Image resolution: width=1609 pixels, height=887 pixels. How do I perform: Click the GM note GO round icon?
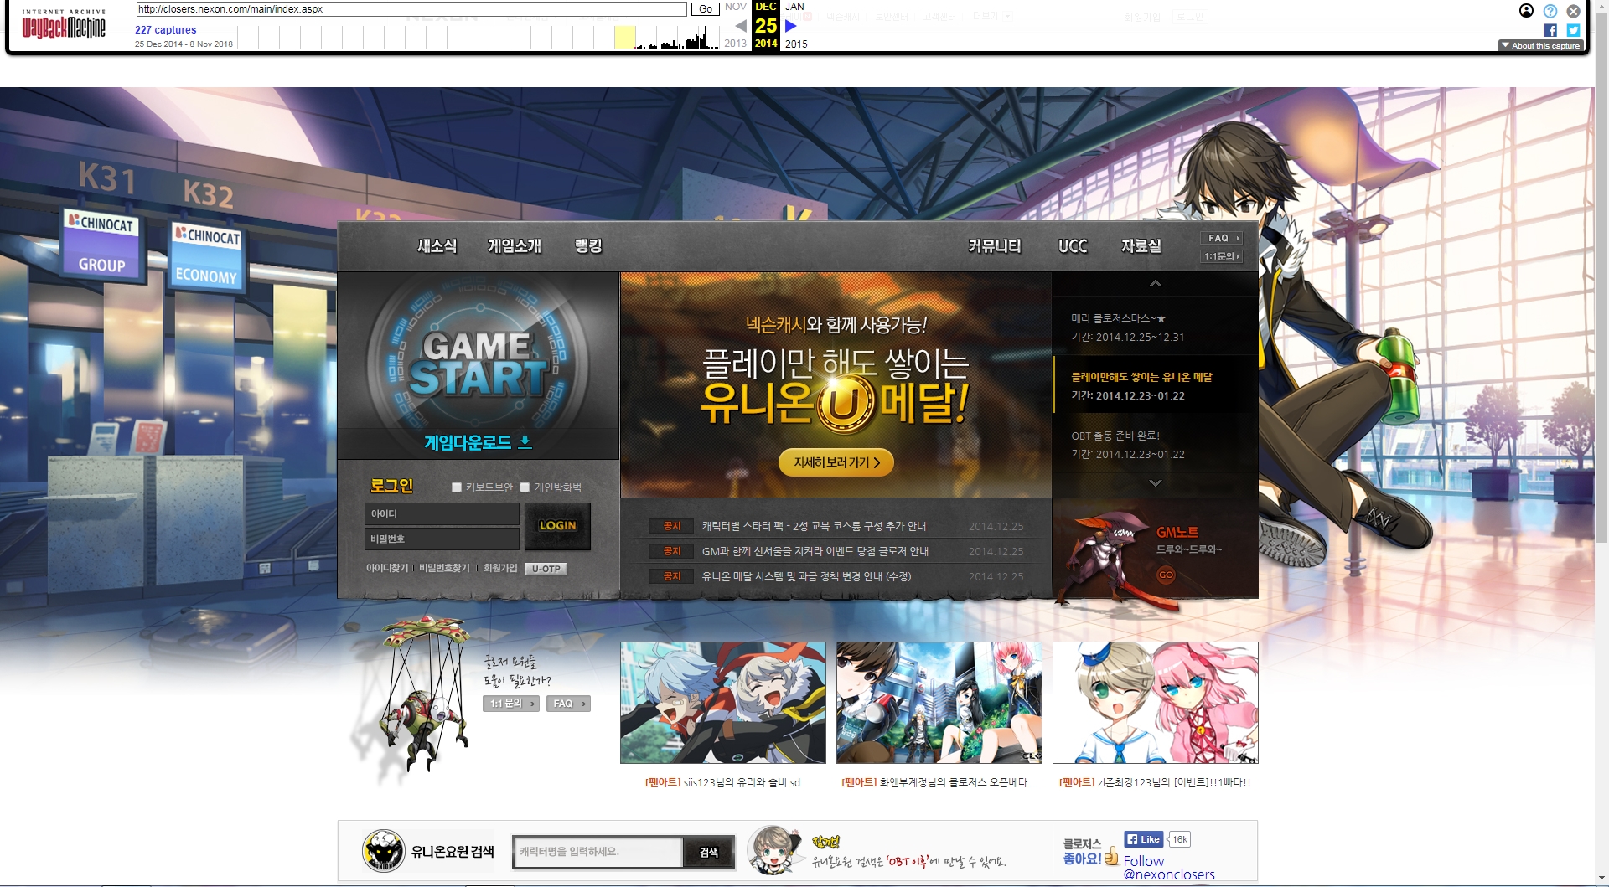pos(1166,575)
